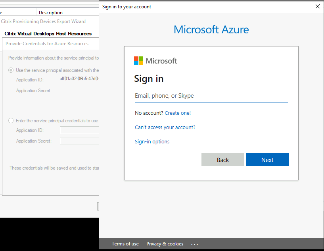Screen dimensions: 324x251
Task: Select the Application ID value 'aff01a32-06b5-47d0'
Action: tap(79, 79)
